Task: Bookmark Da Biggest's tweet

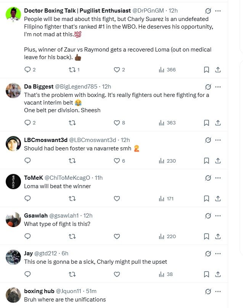Action: coord(206,123)
